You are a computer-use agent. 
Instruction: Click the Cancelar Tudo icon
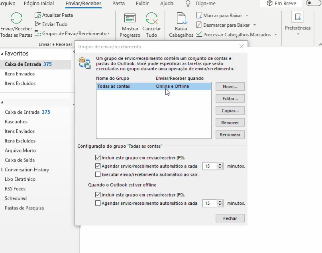tap(151, 18)
